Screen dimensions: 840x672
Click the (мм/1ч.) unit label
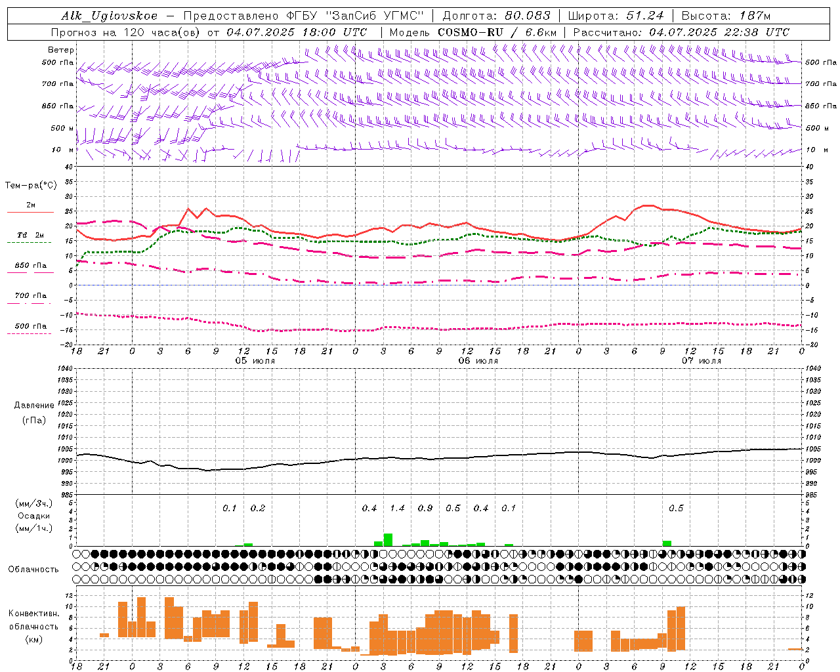click(34, 528)
